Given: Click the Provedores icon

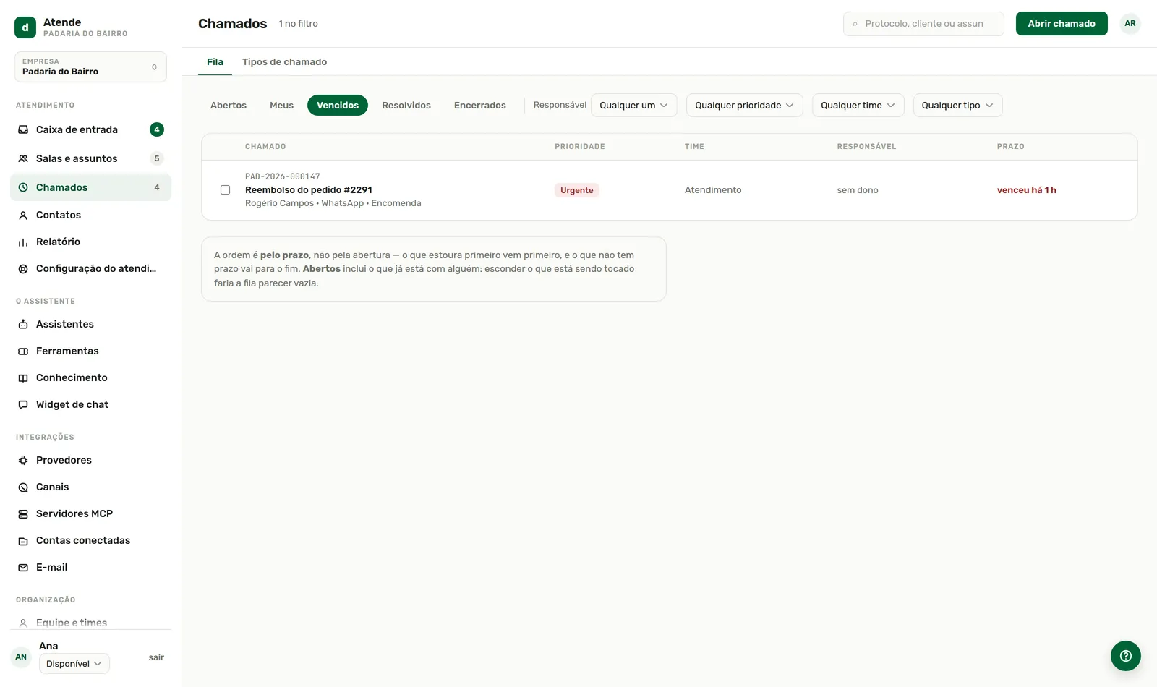Looking at the screenshot, I should click(23, 460).
